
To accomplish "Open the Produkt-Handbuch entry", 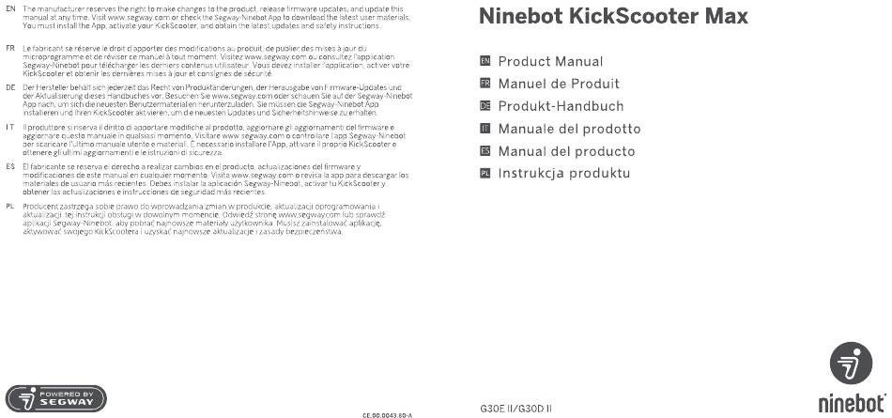I will (x=561, y=106).
